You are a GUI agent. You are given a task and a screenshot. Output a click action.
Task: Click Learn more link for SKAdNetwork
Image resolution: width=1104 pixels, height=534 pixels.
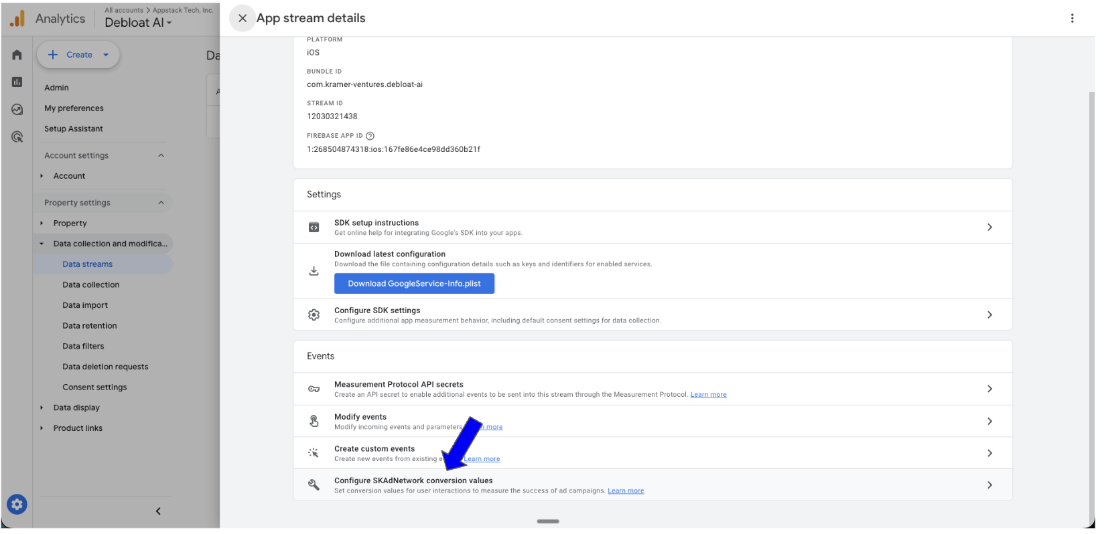626,491
